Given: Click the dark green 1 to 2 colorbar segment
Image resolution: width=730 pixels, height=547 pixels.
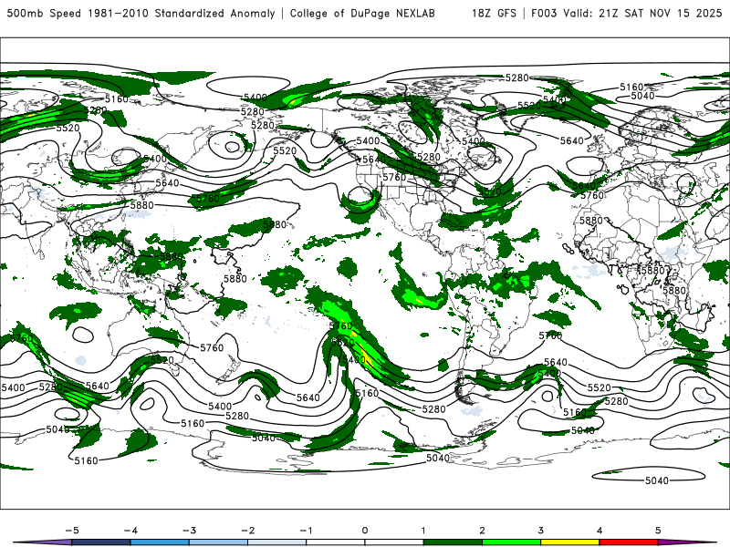Looking at the screenshot, I should pyautogui.click(x=453, y=542).
